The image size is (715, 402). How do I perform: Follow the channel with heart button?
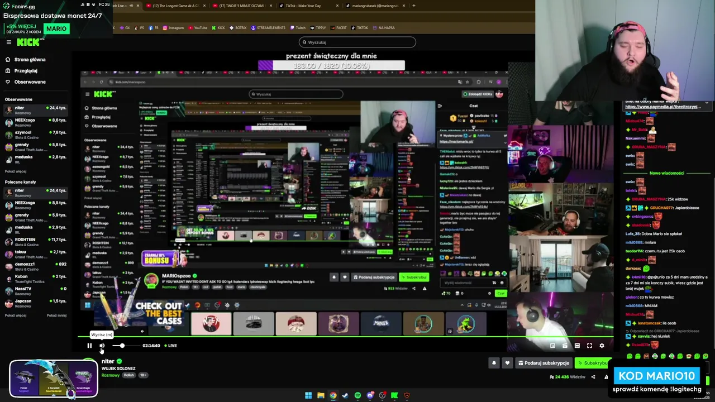507,363
